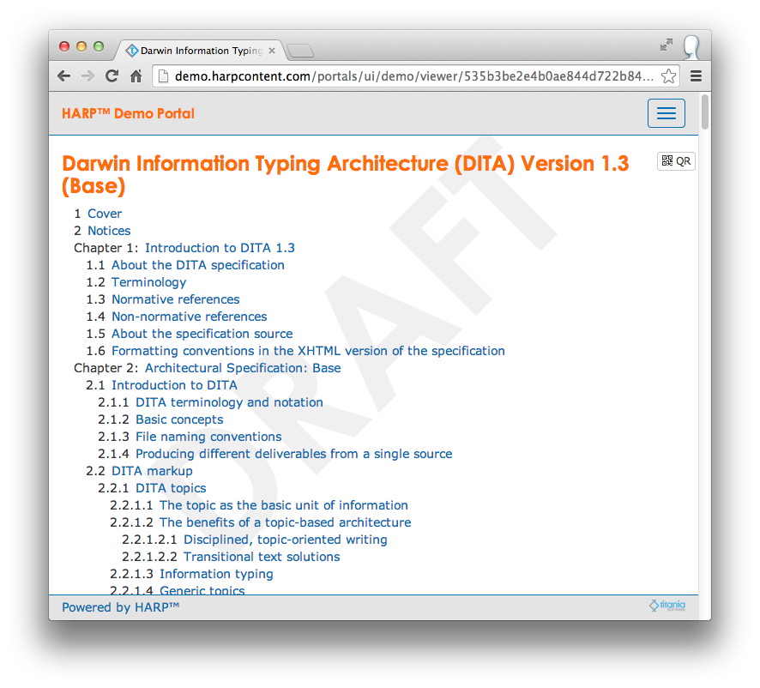Open the Terminology section
760x688 pixels.
pos(148,282)
